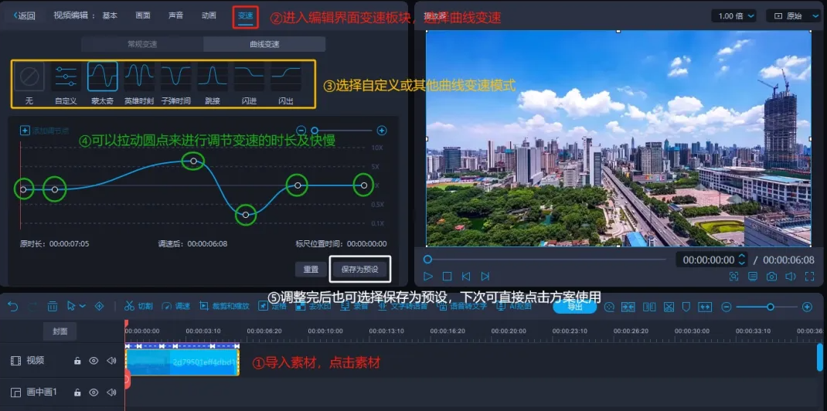Click the keyframe diamond icon
Viewport: 827px width, 411px height.
pos(99,306)
